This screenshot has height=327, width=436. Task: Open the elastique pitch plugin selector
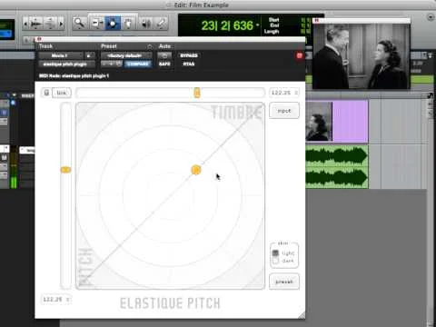66,64
